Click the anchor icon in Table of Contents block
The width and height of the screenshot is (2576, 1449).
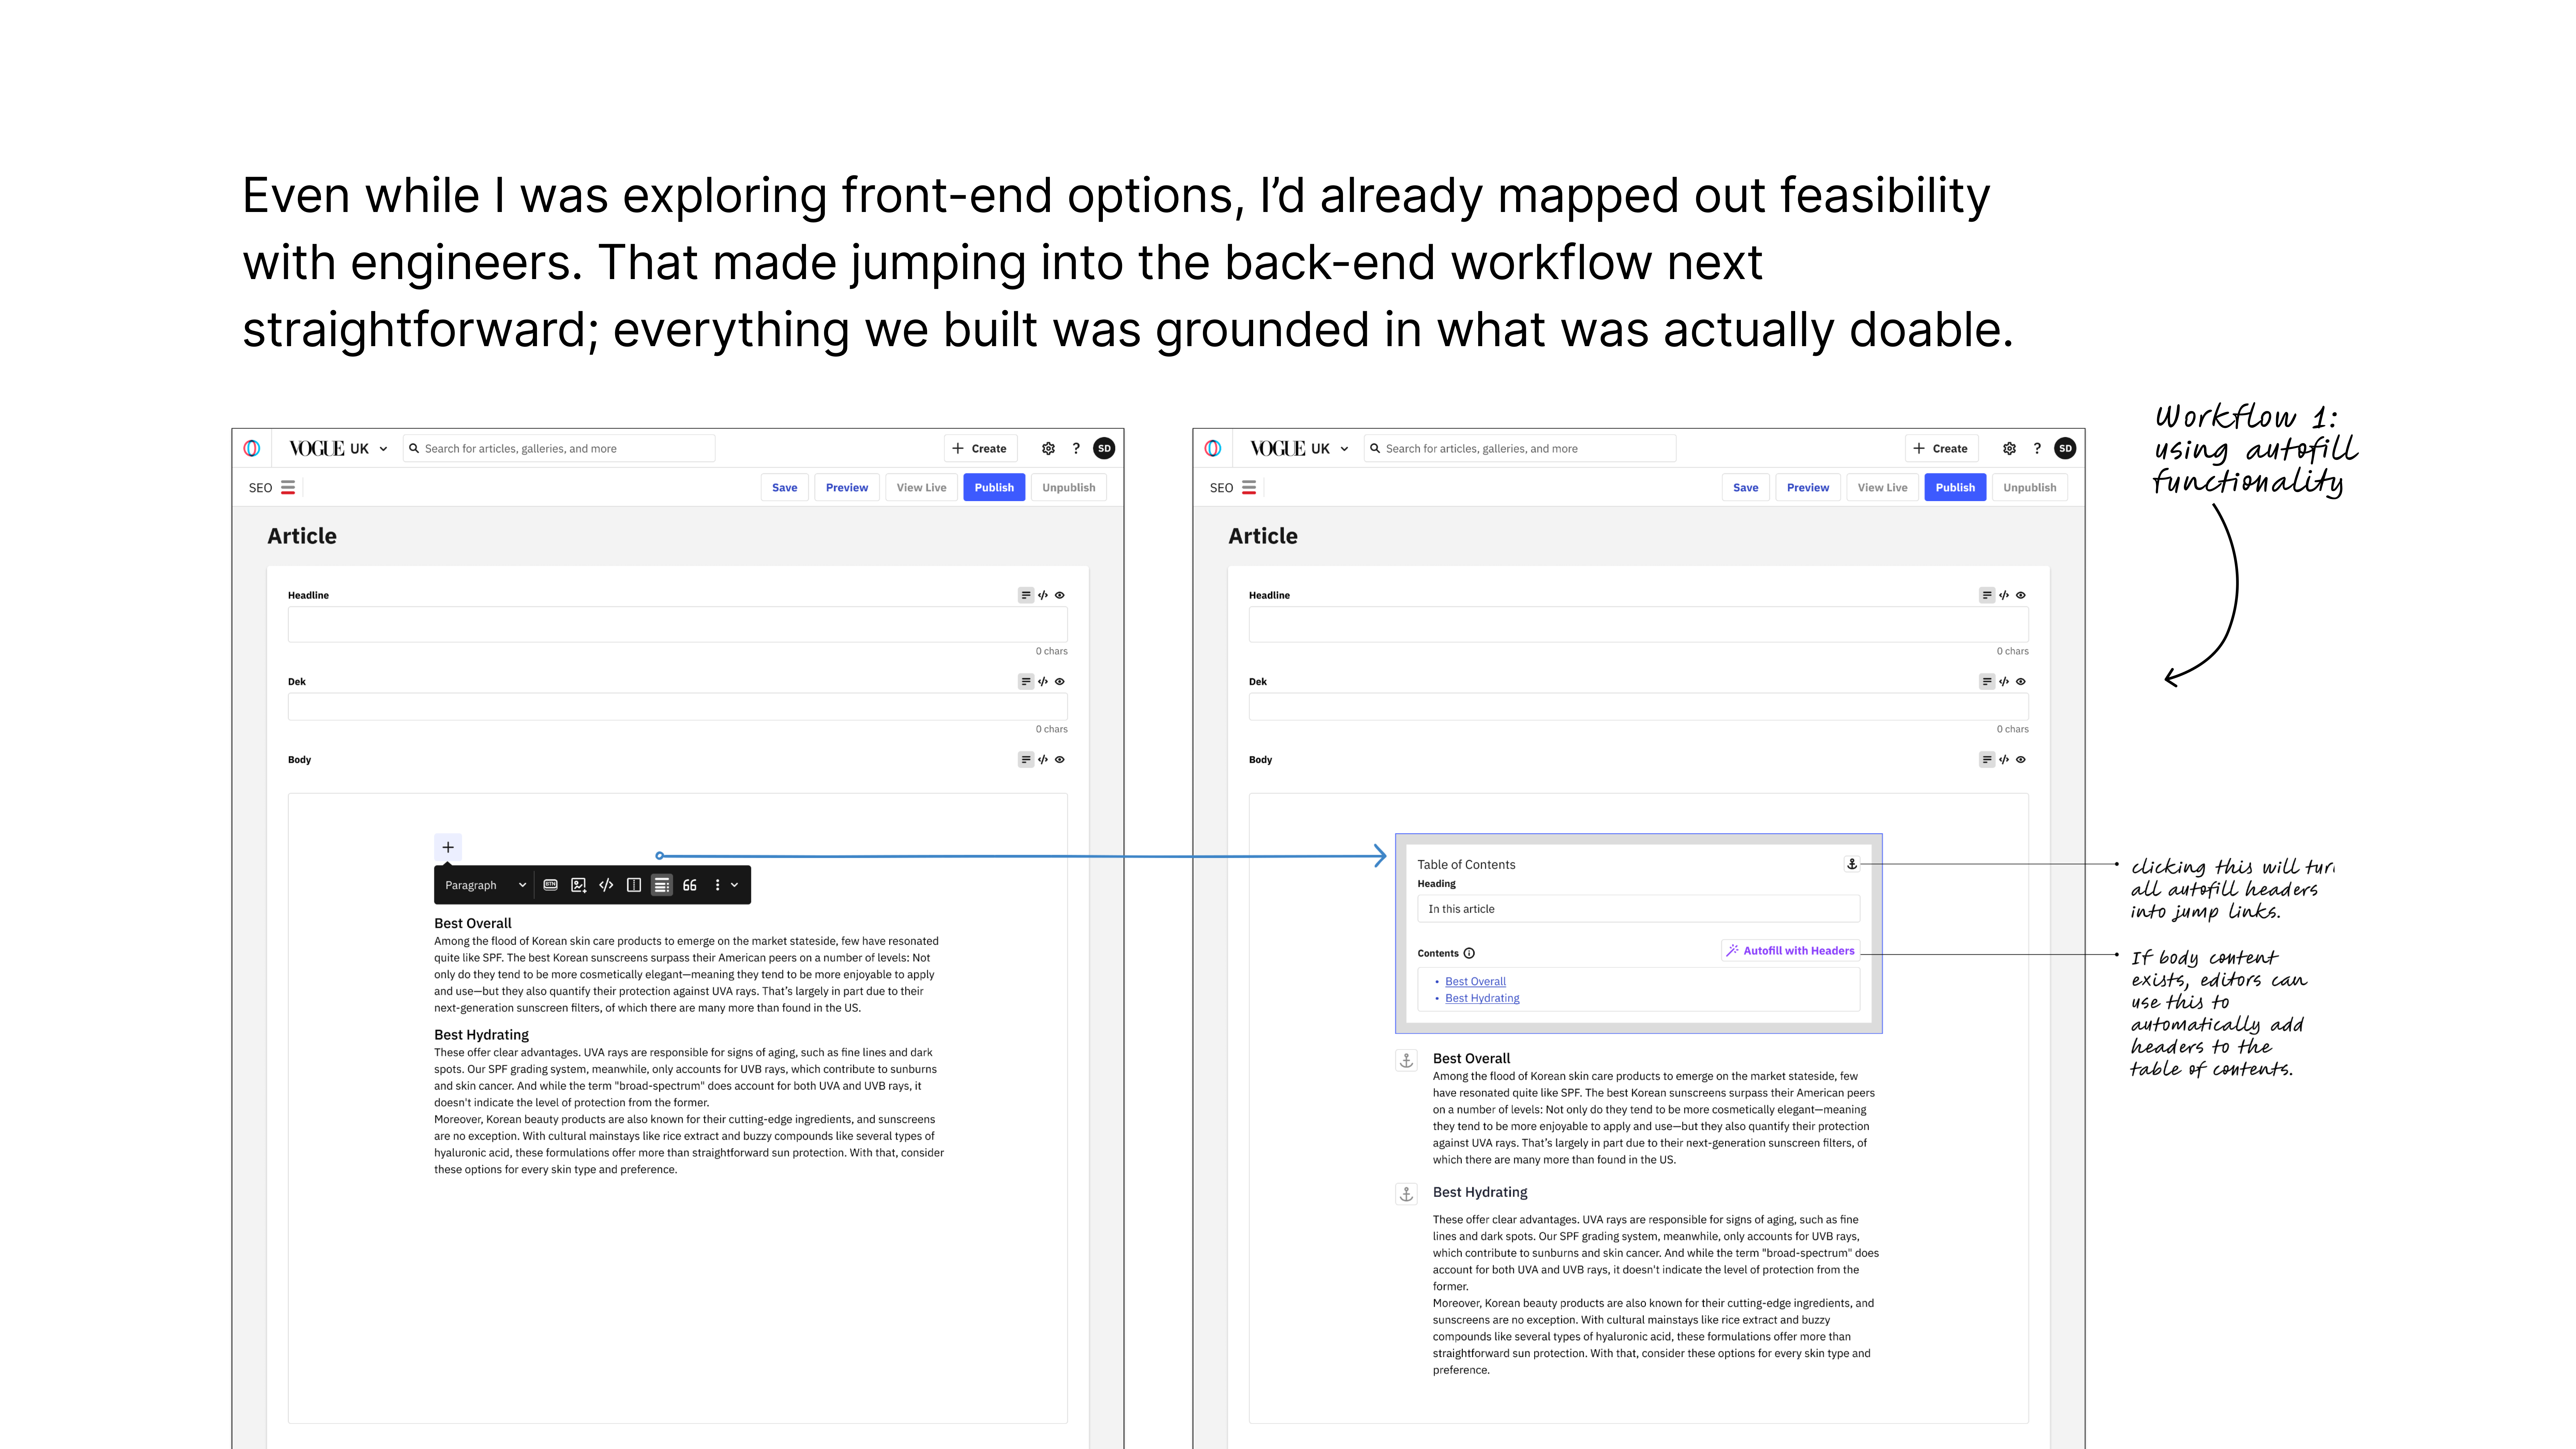1852,864
